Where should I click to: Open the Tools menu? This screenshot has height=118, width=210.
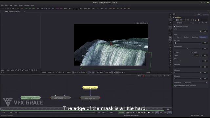click(16, 5)
